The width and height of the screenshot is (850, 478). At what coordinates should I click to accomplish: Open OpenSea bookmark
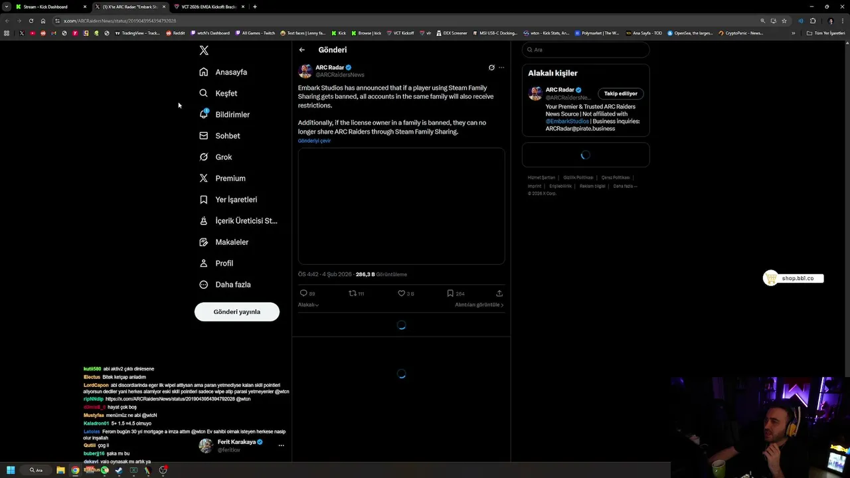click(690, 33)
